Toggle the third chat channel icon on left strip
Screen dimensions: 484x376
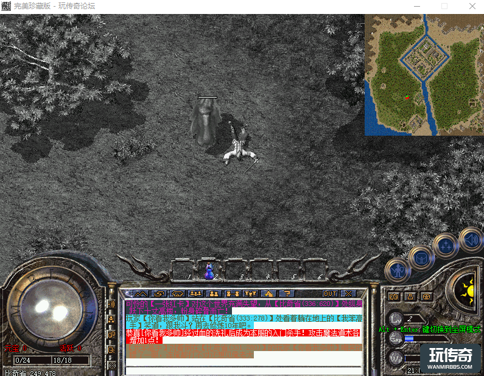(x=111, y=335)
